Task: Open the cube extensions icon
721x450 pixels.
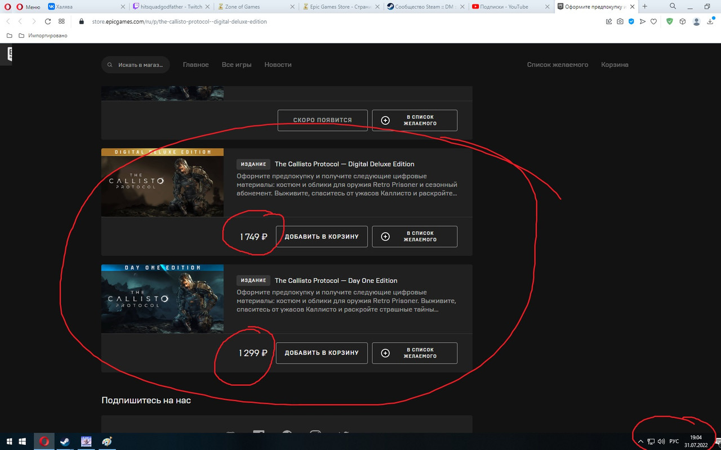Action: tap(682, 21)
